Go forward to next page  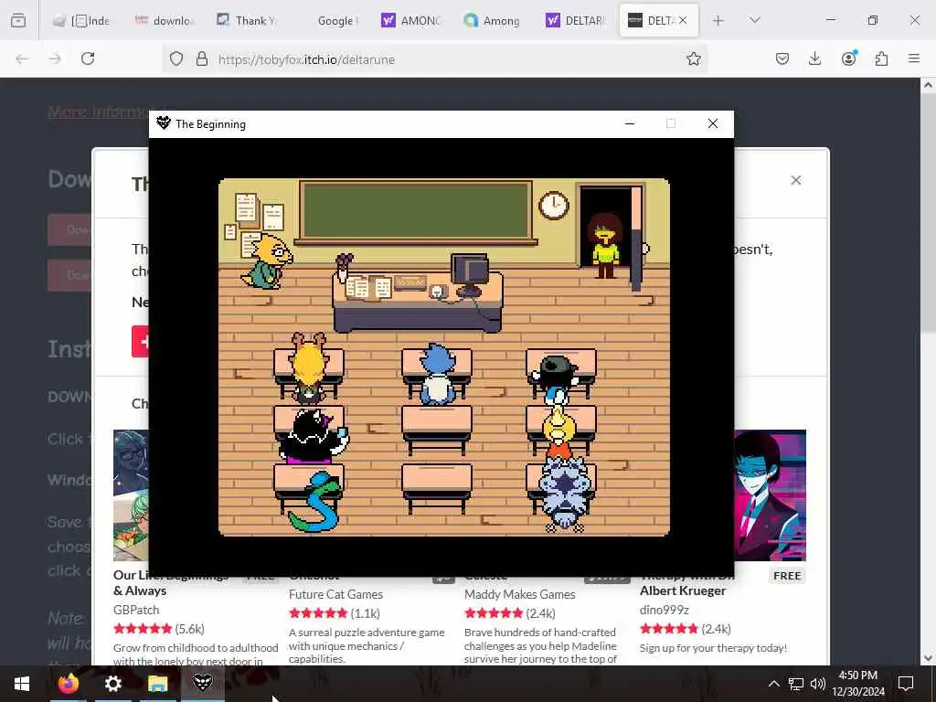55,58
